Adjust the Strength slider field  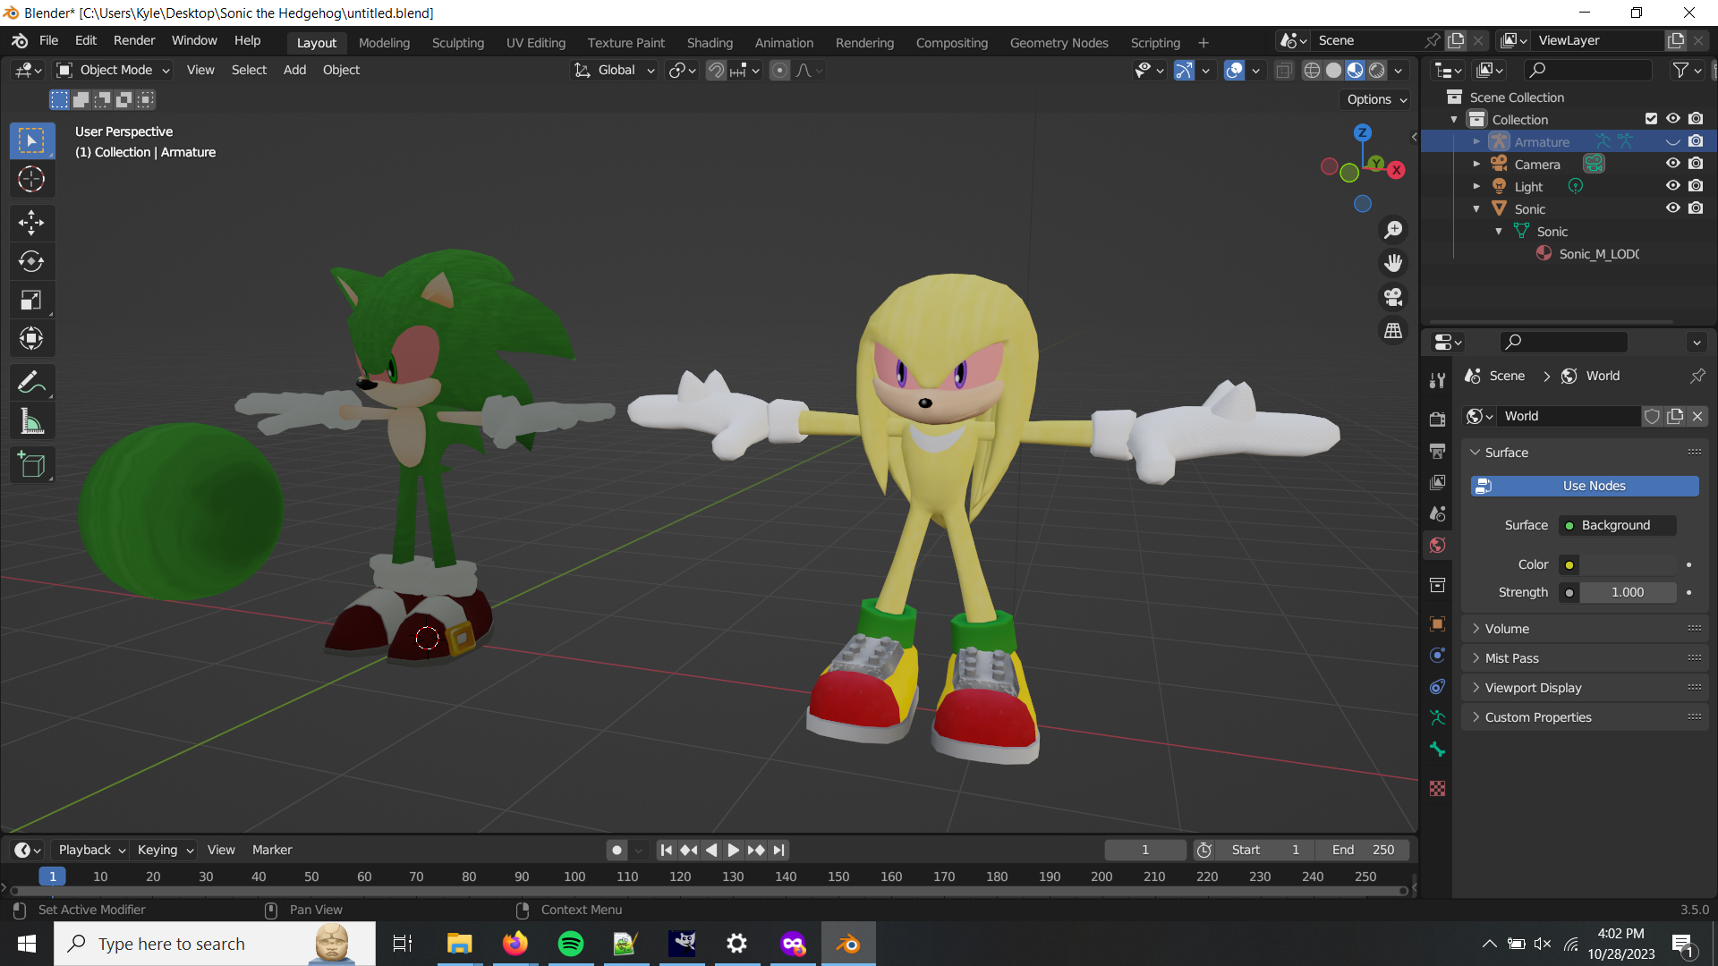pos(1628,592)
